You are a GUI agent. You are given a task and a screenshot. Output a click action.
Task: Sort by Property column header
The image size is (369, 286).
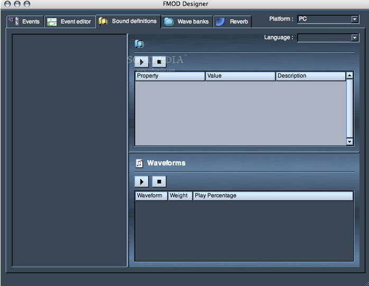(170, 76)
